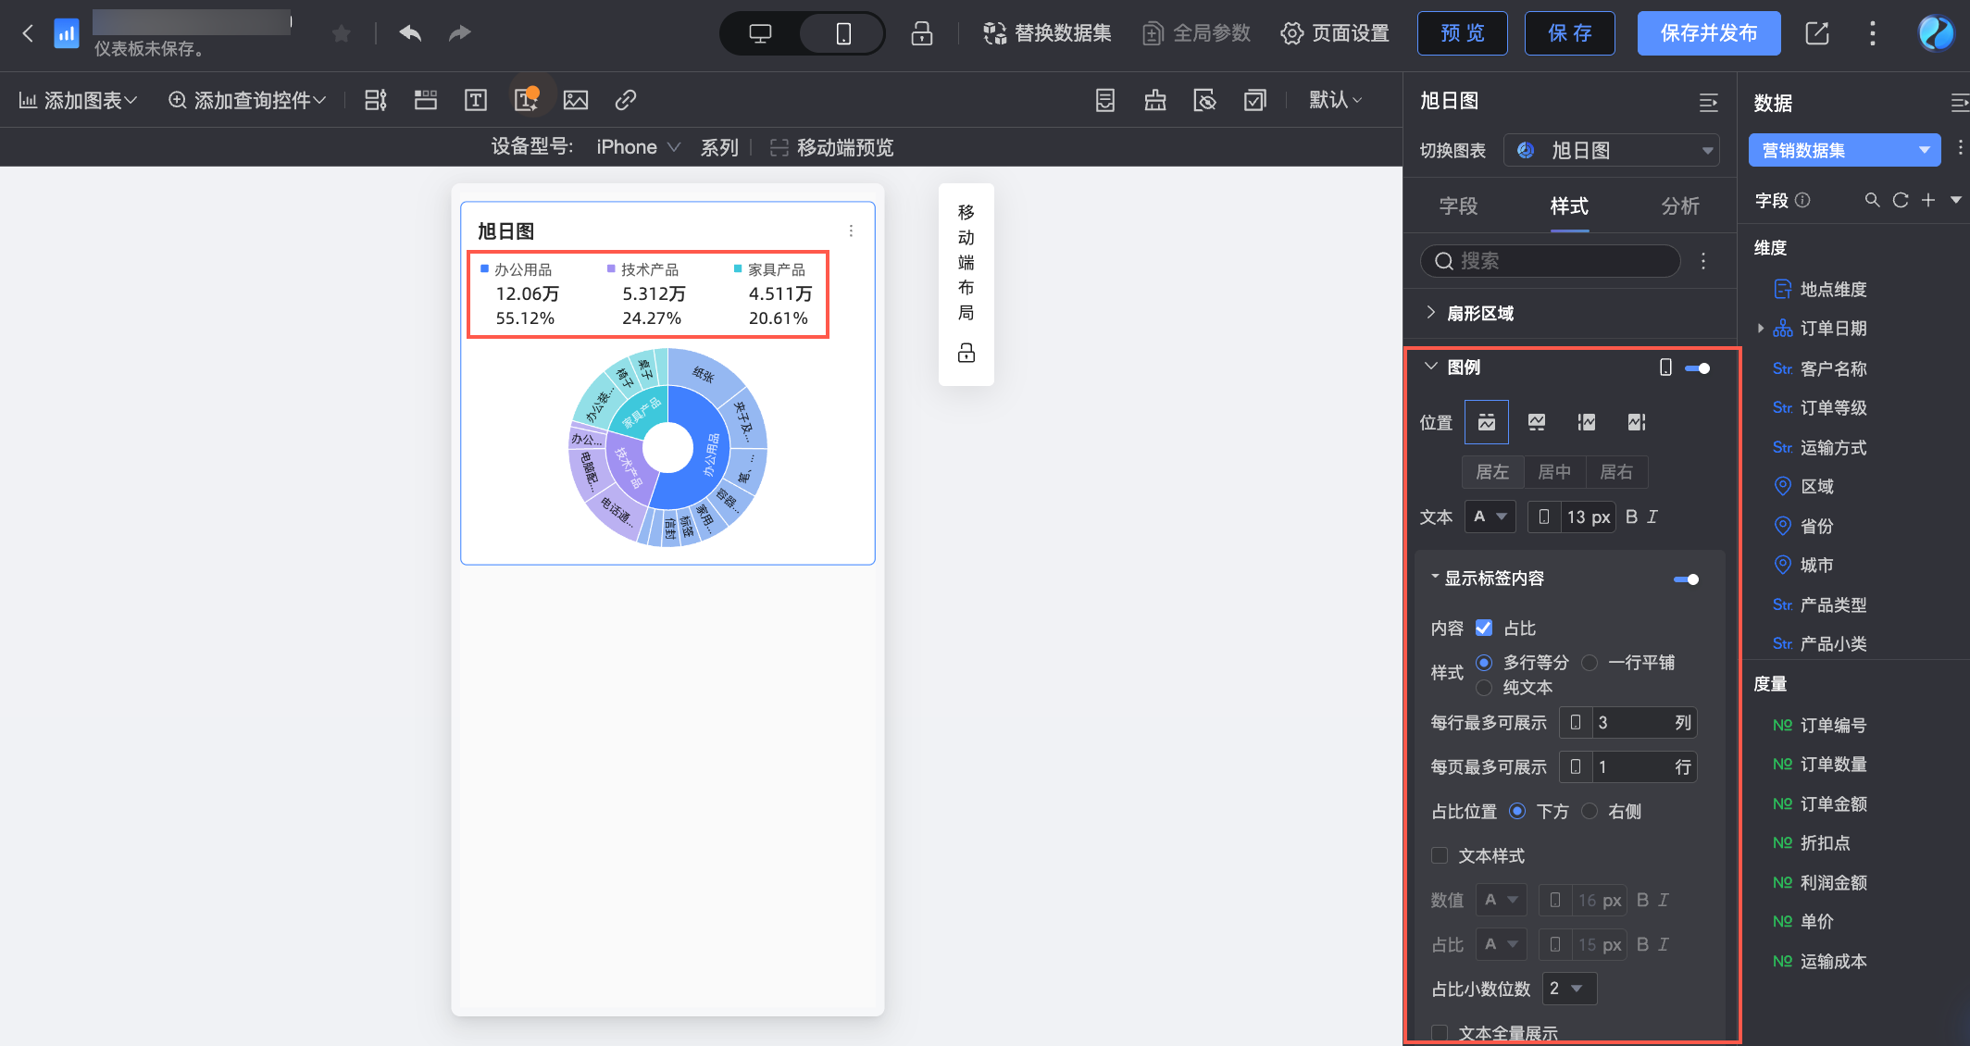Click the undo arrow icon
Viewport: 1970px width, 1046px height.
410,34
